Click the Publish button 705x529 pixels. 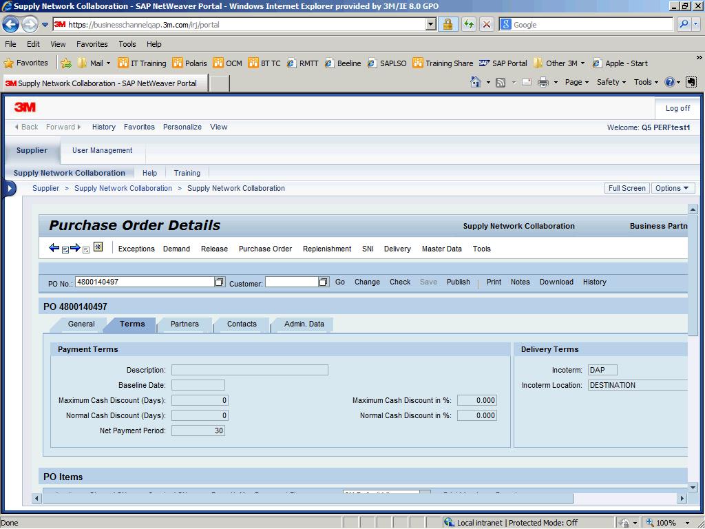pos(458,282)
